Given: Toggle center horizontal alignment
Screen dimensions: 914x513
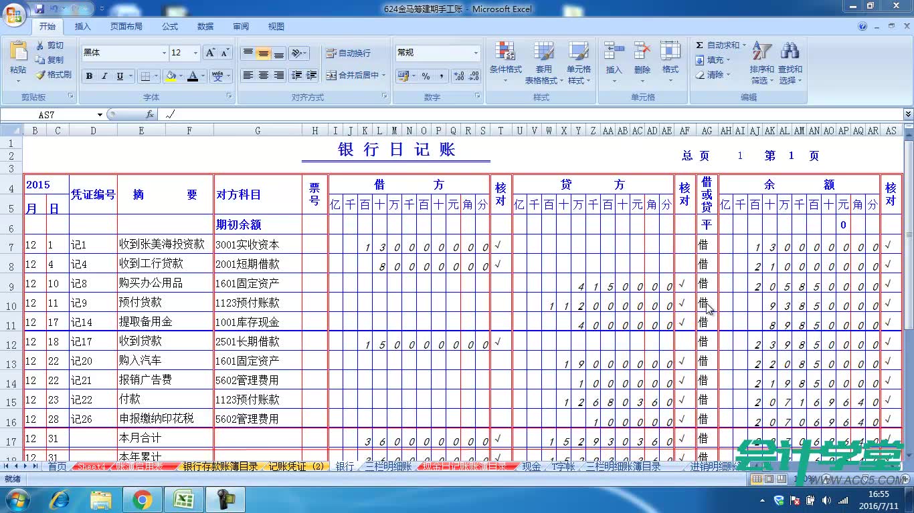Looking at the screenshot, I should (x=264, y=75).
